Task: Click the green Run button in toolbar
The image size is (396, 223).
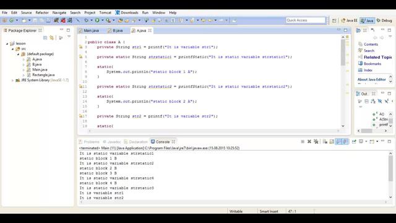Action: click(97, 20)
